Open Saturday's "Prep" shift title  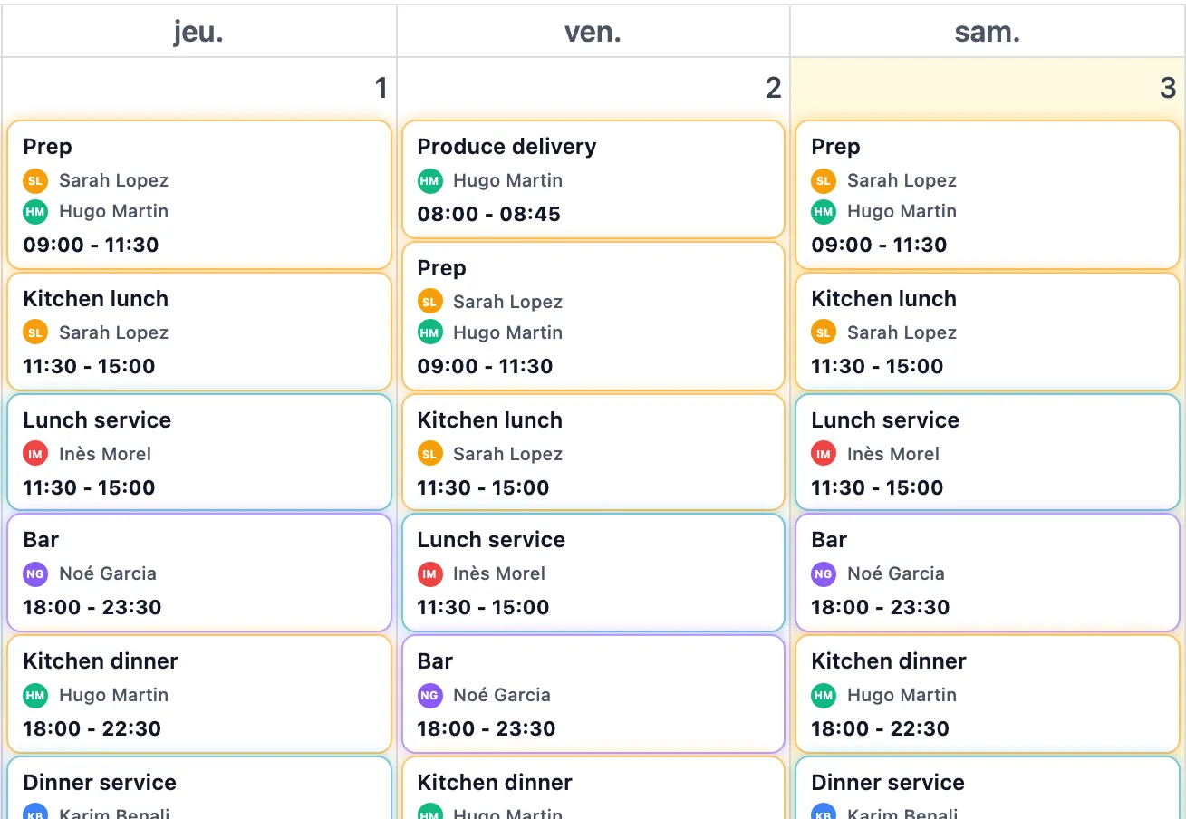(835, 147)
